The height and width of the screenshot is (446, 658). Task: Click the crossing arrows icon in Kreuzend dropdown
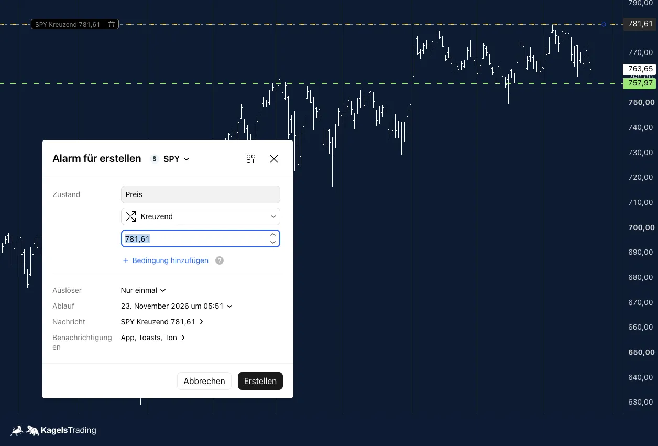click(131, 216)
